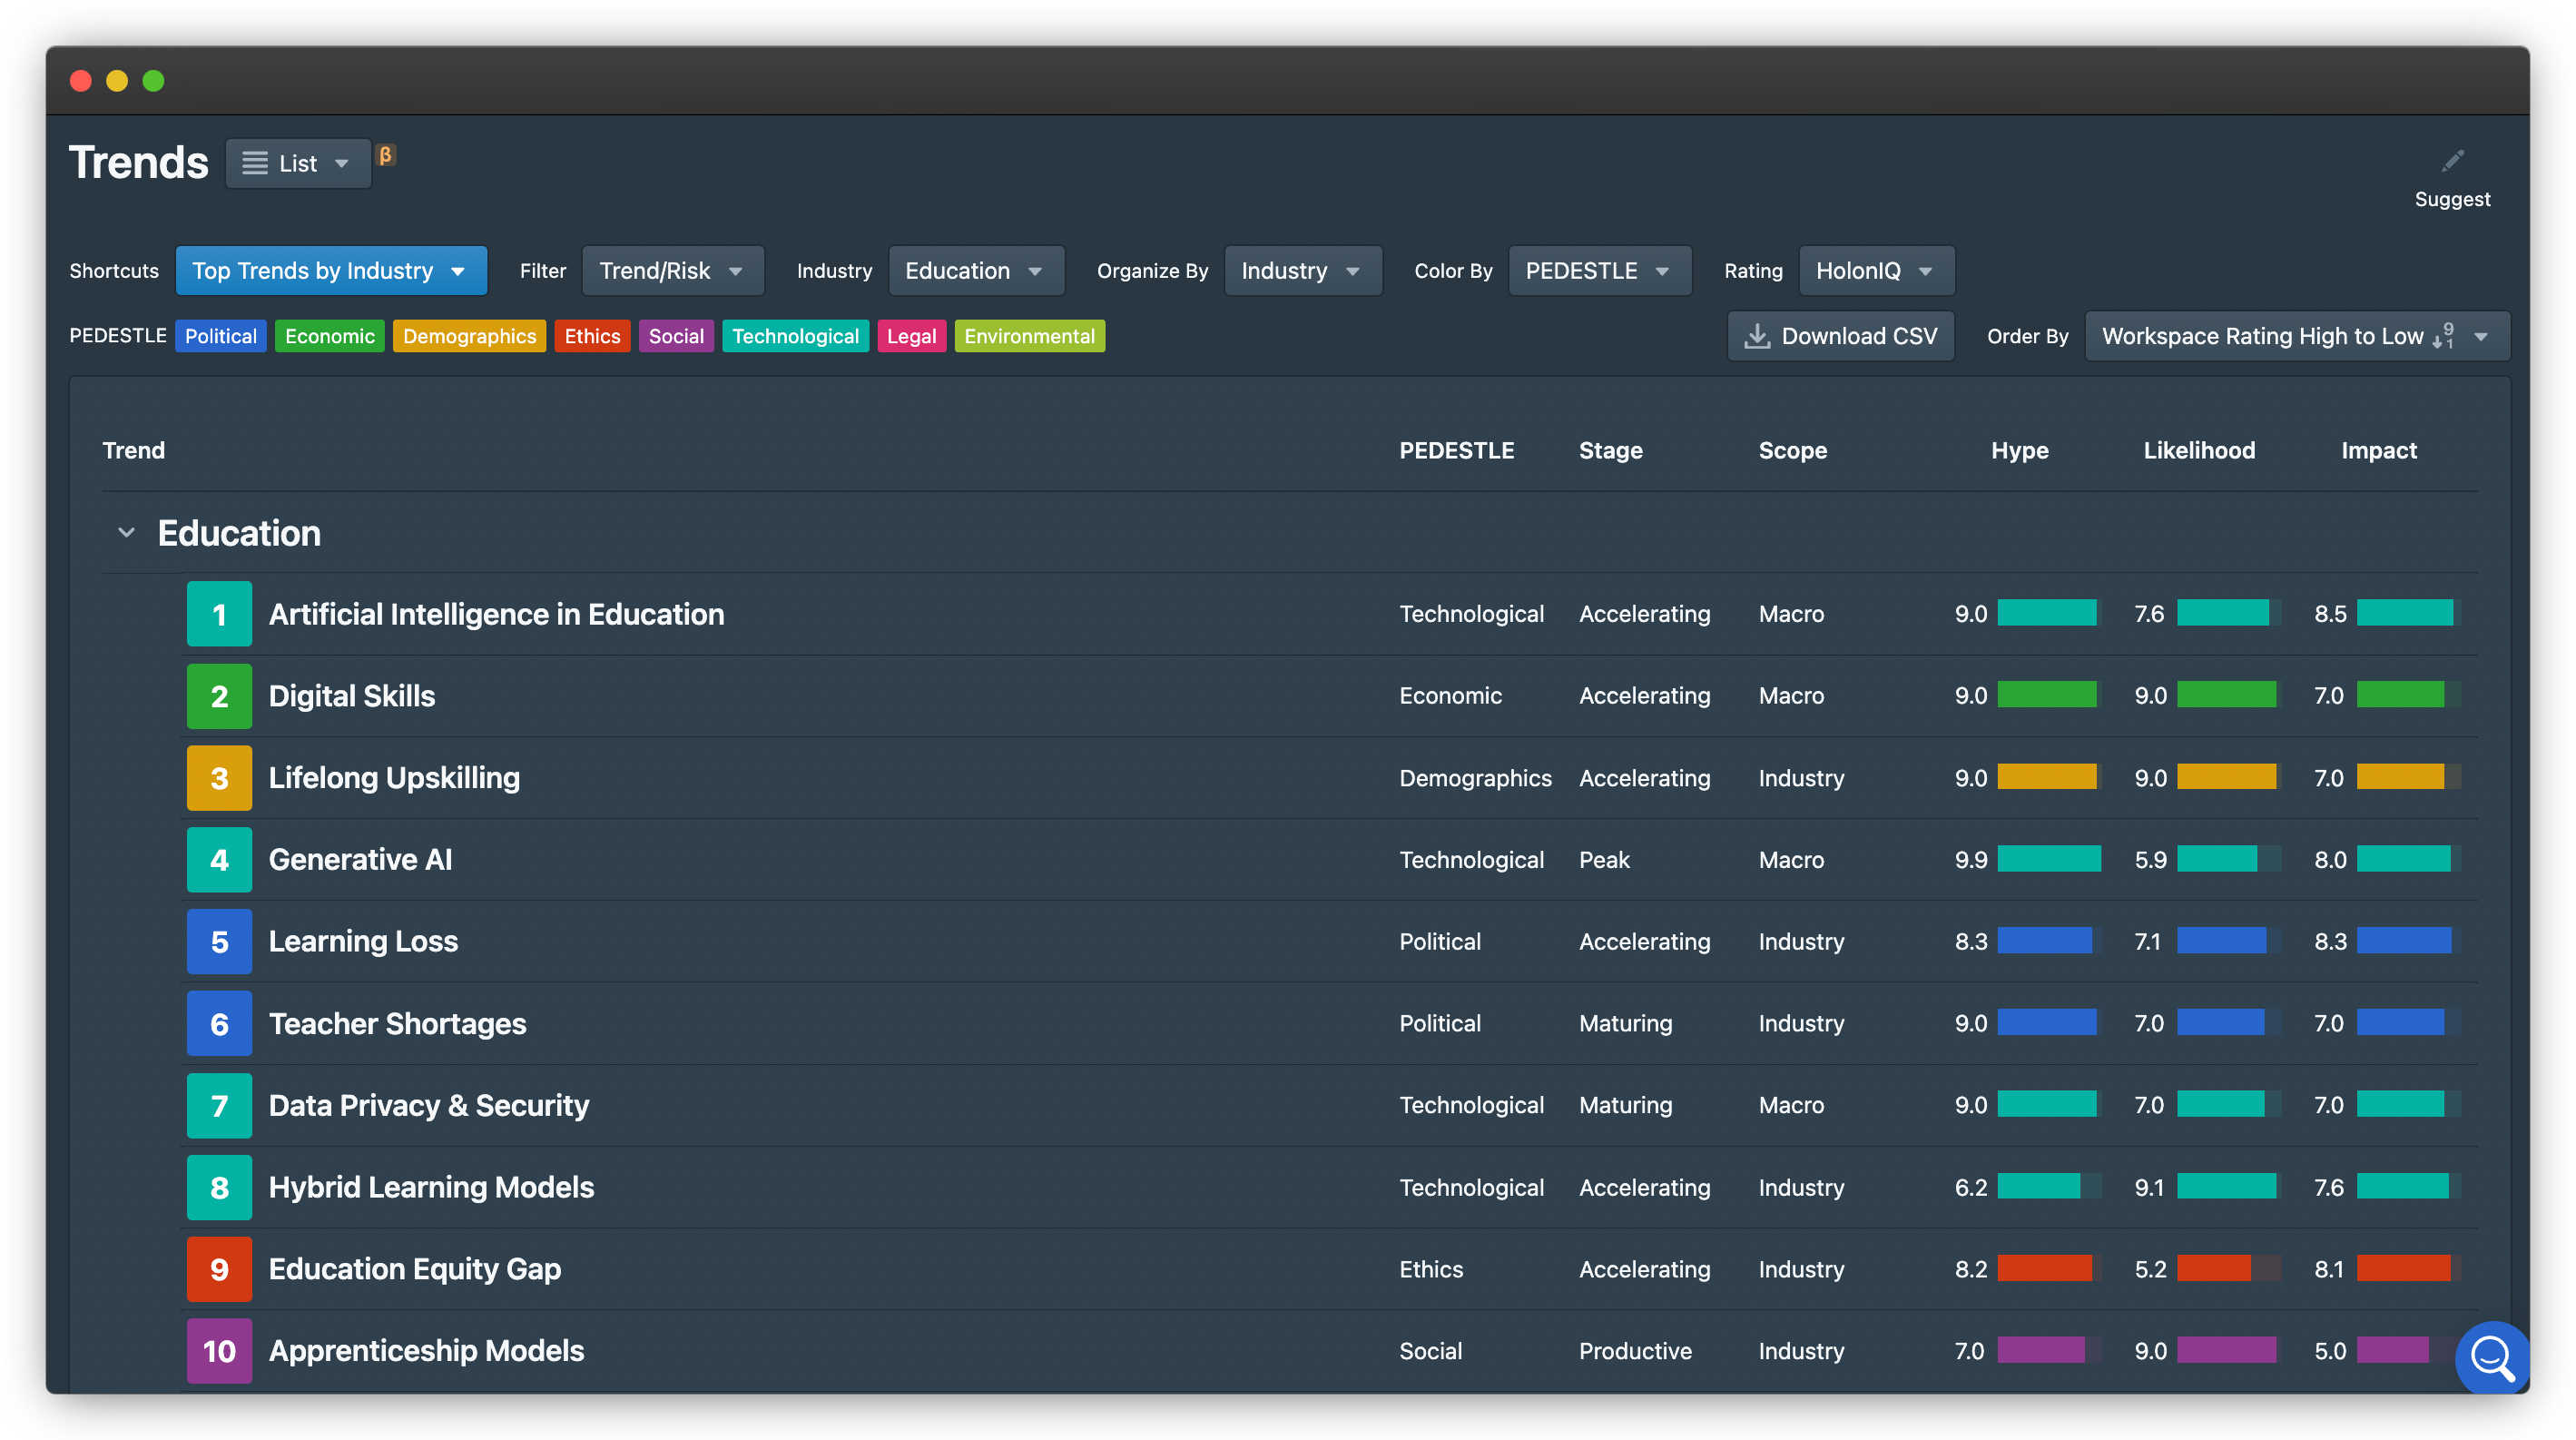Click rank 9 badge for Education Equity Gap
This screenshot has width=2576, height=1440.
click(x=219, y=1269)
